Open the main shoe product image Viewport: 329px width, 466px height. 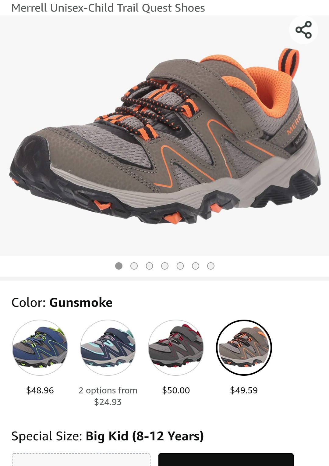[164, 136]
